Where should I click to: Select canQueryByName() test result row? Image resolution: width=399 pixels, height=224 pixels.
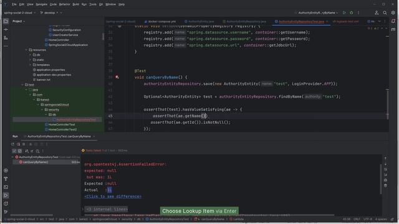(x=46, y=162)
